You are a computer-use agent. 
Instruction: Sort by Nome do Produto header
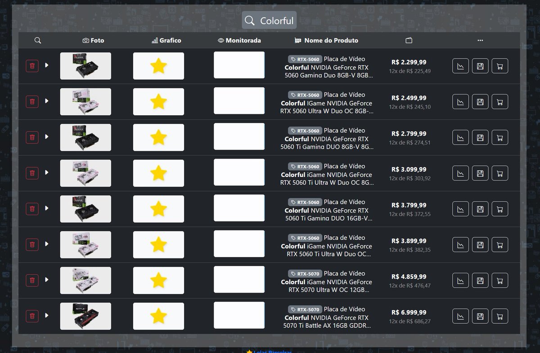pos(327,41)
